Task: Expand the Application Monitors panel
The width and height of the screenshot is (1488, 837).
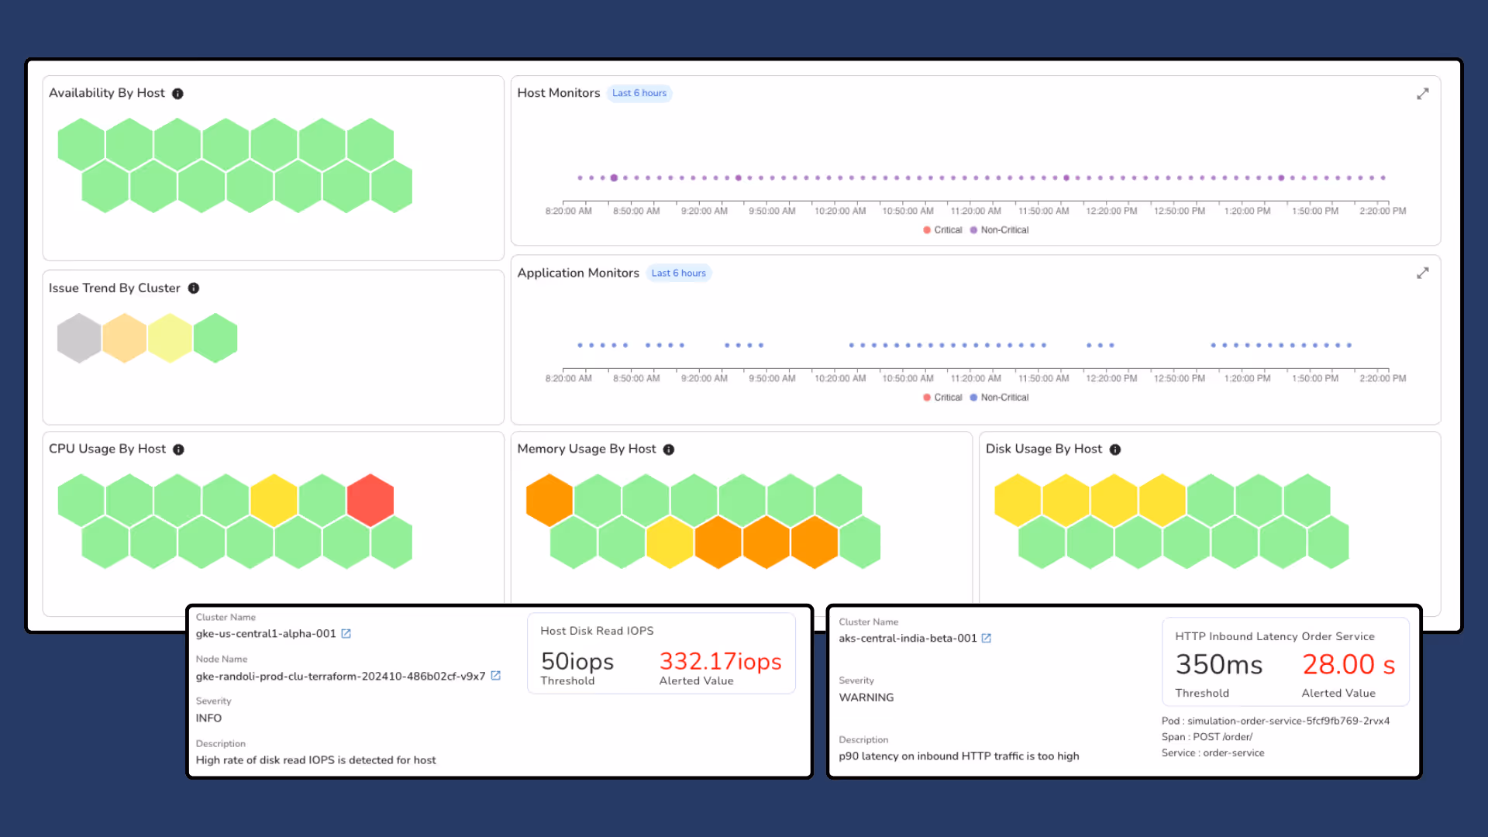Action: coord(1423,273)
